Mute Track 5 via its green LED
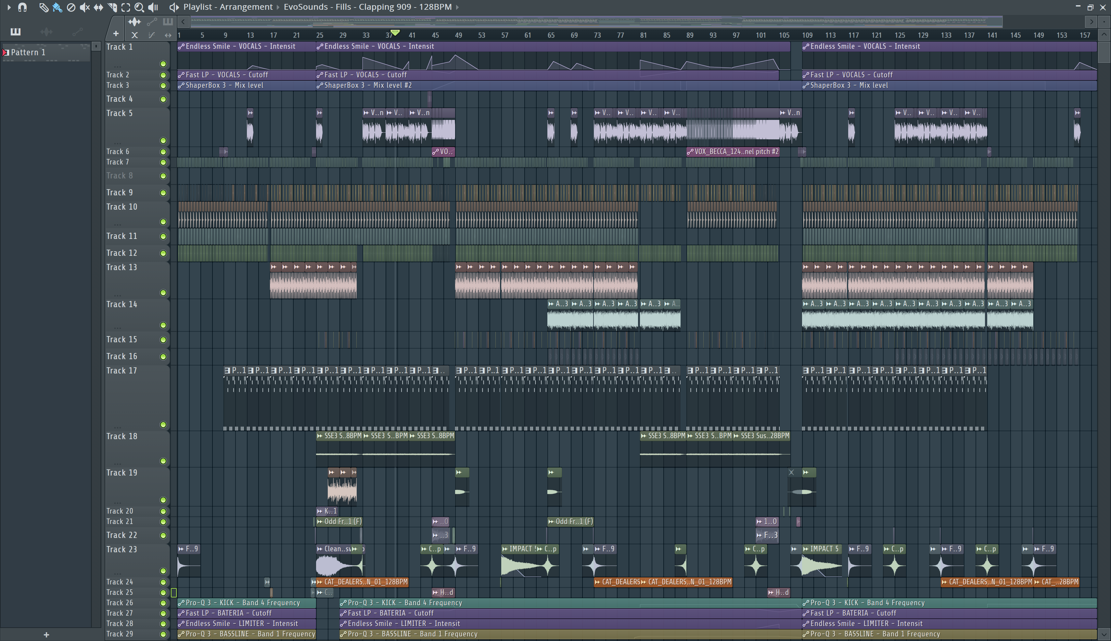1111x641 pixels. click(x=163, y=140)
